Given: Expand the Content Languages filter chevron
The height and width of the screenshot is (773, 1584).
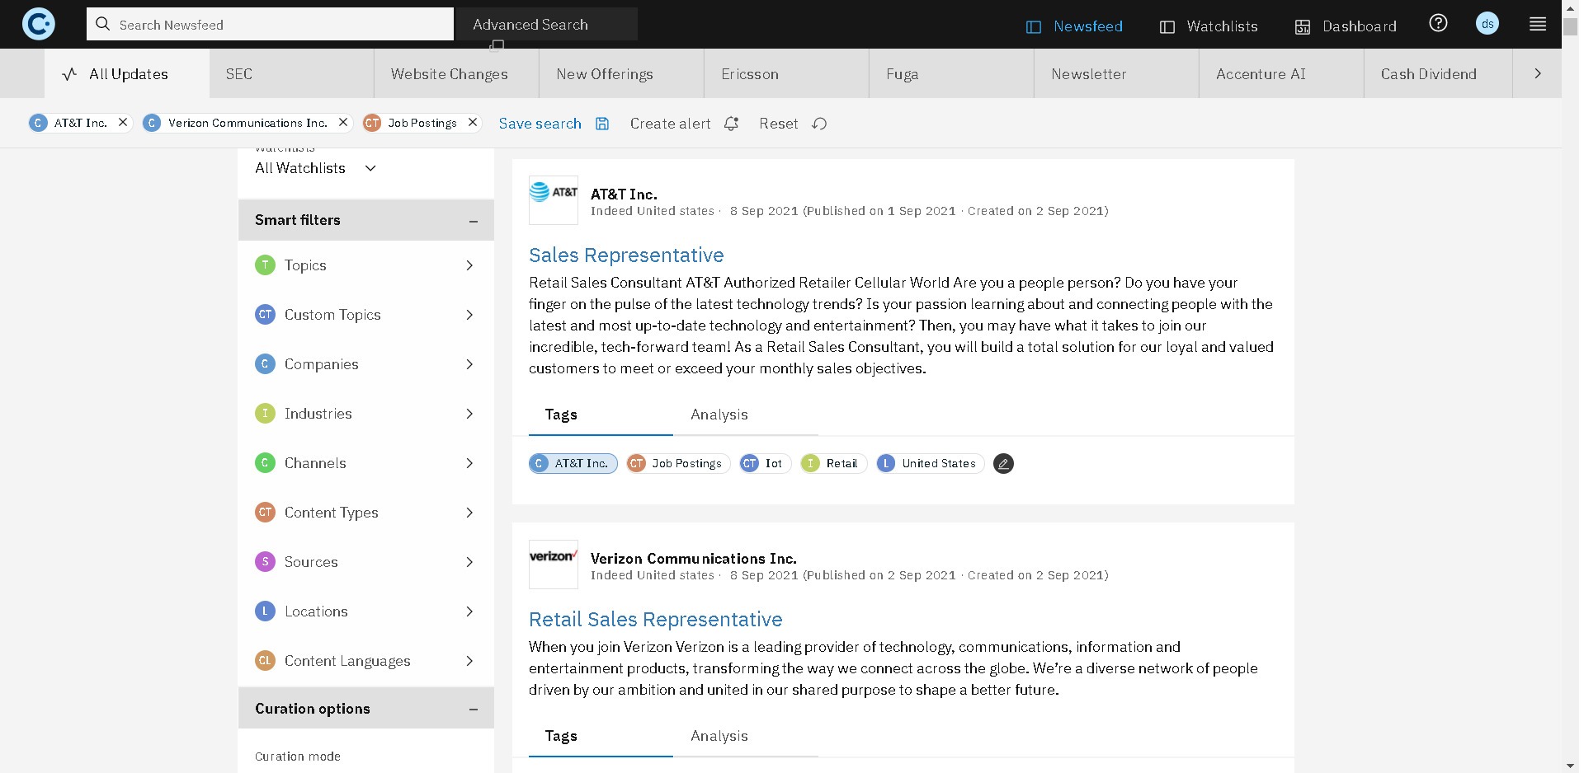Looking at the screenshot, I should tap(469, 660).
